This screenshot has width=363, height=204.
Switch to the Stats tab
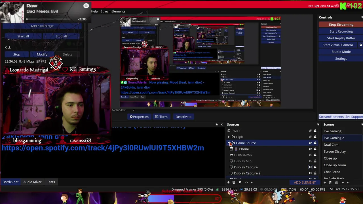pos(51,182)
